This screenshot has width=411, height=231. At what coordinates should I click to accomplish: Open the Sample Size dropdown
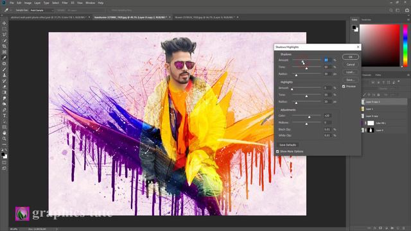41,10
